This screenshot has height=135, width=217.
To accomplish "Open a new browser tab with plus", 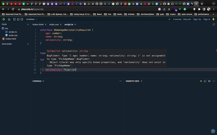I will (202, 4).
